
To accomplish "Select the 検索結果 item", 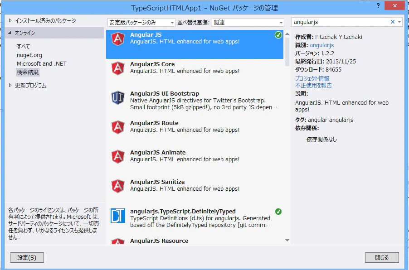I will (x=28, y=72).
